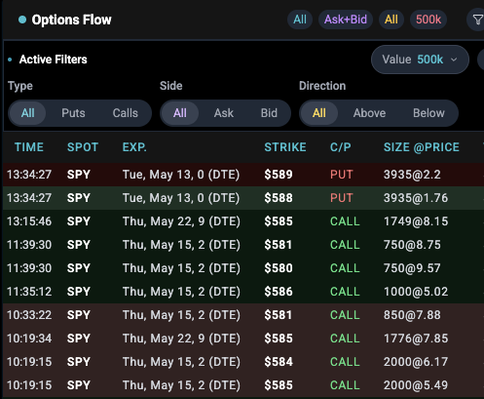The image size is (484, 399).
Task: Expand the Value 500k dropdown
Action: 420,60
